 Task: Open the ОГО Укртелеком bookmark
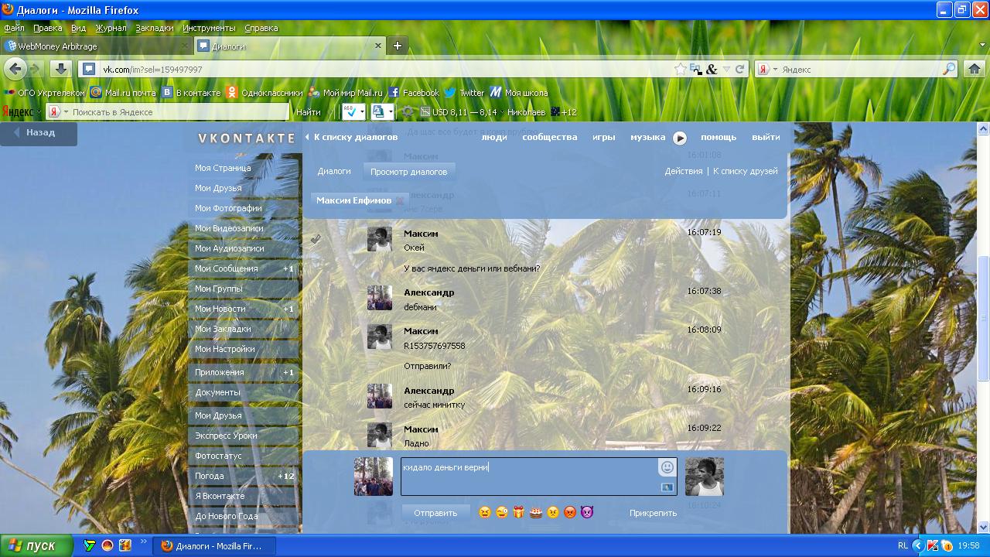(x=44, y=92)
